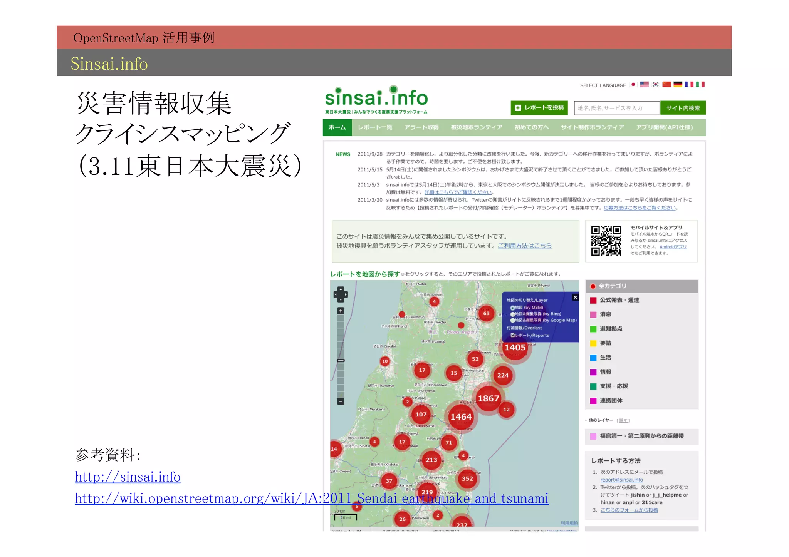Open the 被災地ボランティア tab
Viewport: 789px width, 557px height.
477,127
